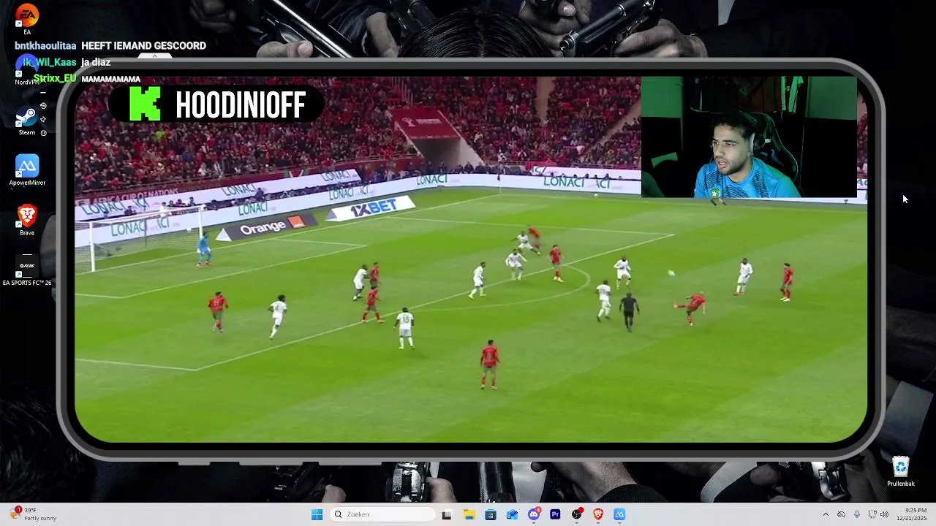This screenshot has height=526, width=936.
Task: Open network settings from the tray
Action: (872, 514)
